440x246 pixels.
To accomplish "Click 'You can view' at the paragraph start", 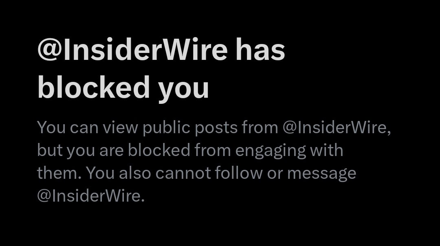I will (88, 127).
